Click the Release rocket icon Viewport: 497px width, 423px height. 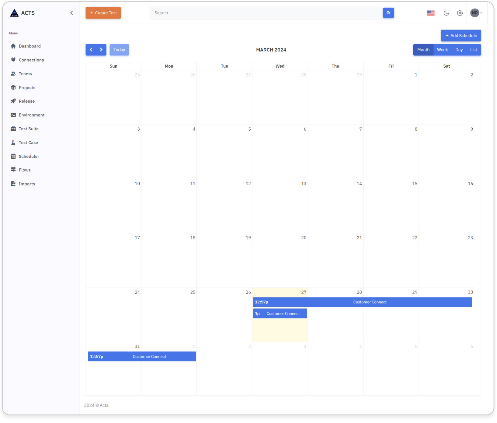(13, 101)
